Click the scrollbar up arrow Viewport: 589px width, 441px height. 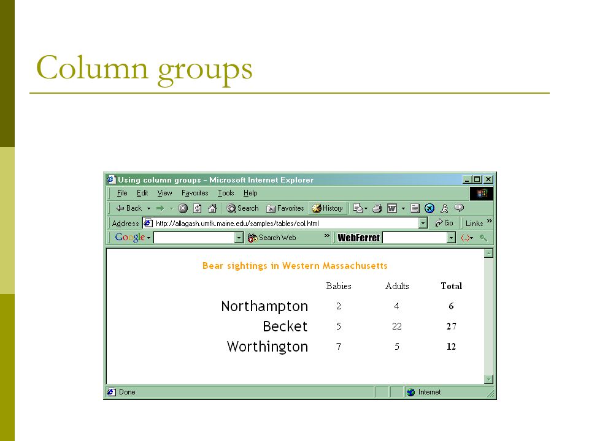coord(488,254)
